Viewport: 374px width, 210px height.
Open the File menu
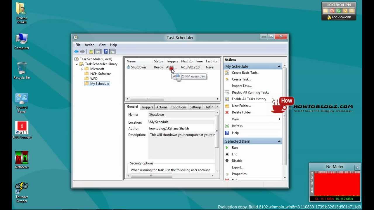[x=78, y=45]
